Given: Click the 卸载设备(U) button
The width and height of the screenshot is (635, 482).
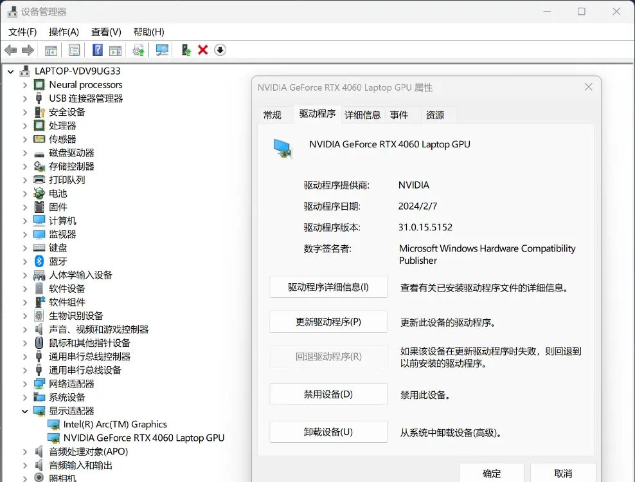Looking at the screenshot, I should tap(328, 432).
